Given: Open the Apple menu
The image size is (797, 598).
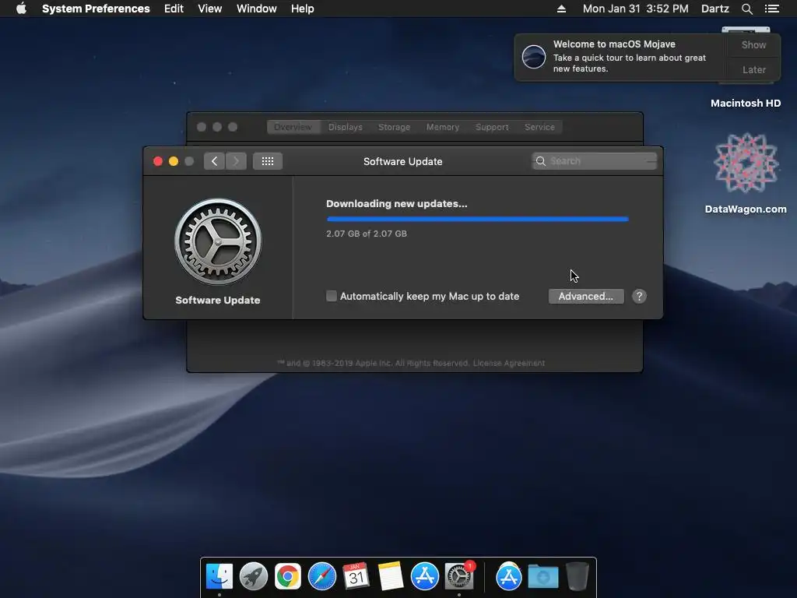Looking at the screenshot, I should point(21,9).
